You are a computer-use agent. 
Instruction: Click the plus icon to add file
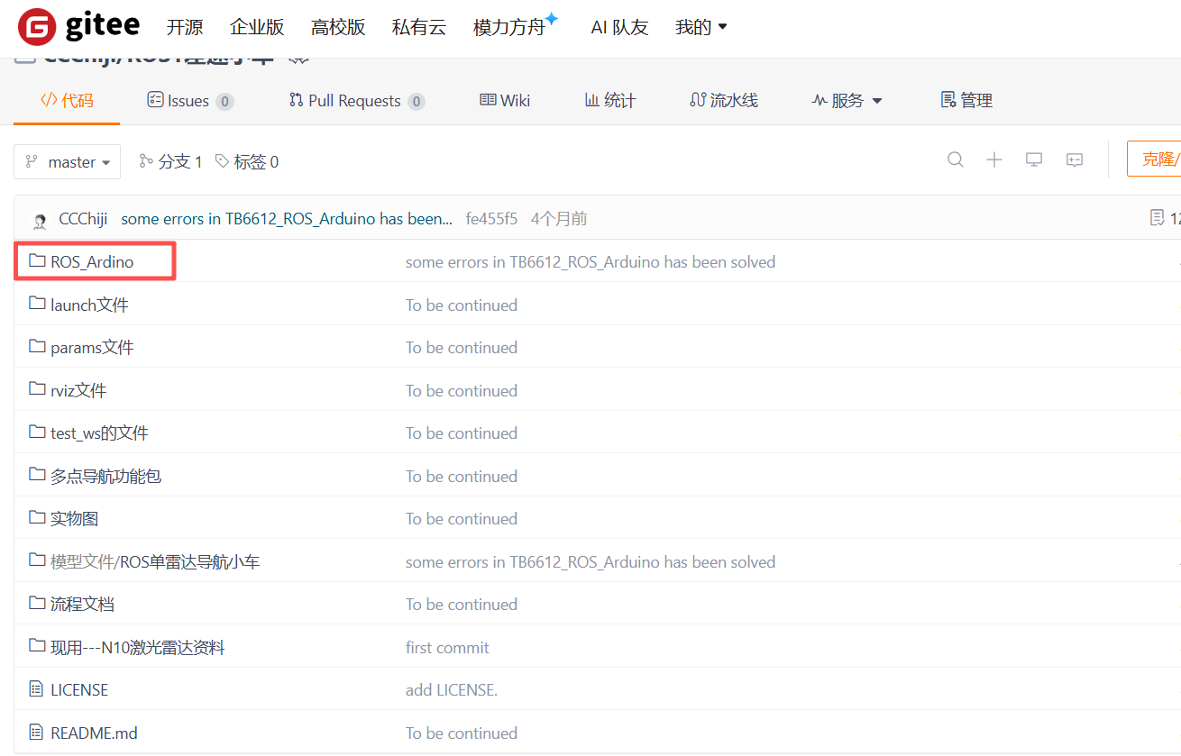tap(994, 160)
